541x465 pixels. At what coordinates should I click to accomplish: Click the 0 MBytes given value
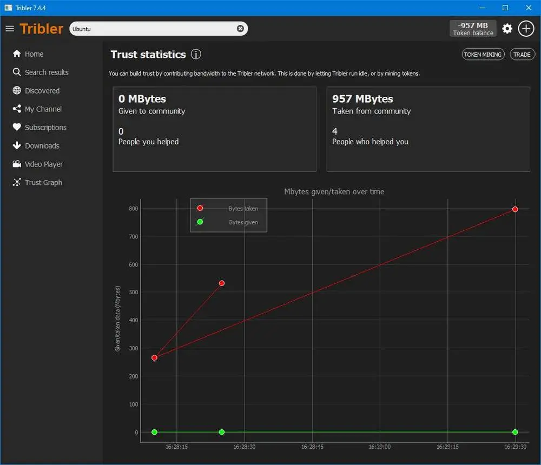[142, 99]
